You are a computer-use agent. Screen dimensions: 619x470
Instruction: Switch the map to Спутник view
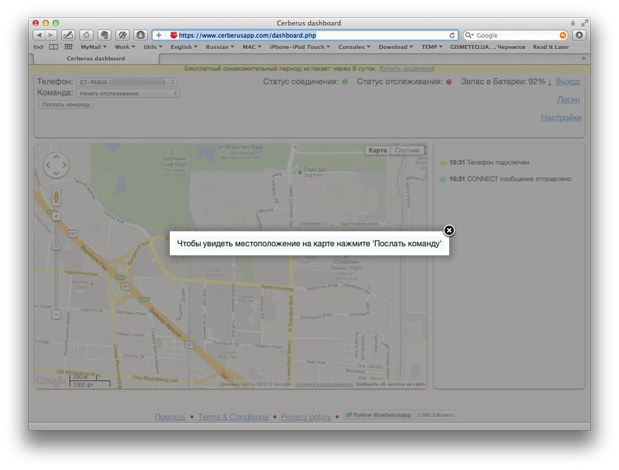[x=406, y=150]
